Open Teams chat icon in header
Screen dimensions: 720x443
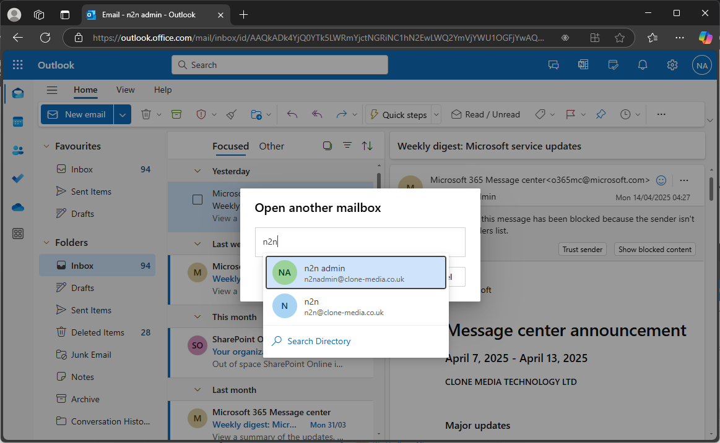pos(553,65)
